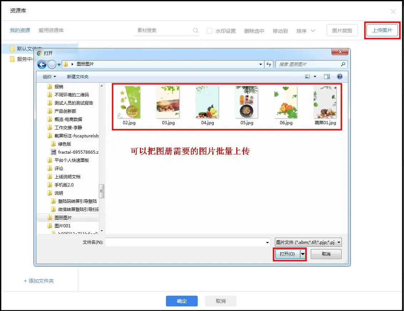
Task: Click the refresh icon beside the address bar
Action: (x=269, y=64)
